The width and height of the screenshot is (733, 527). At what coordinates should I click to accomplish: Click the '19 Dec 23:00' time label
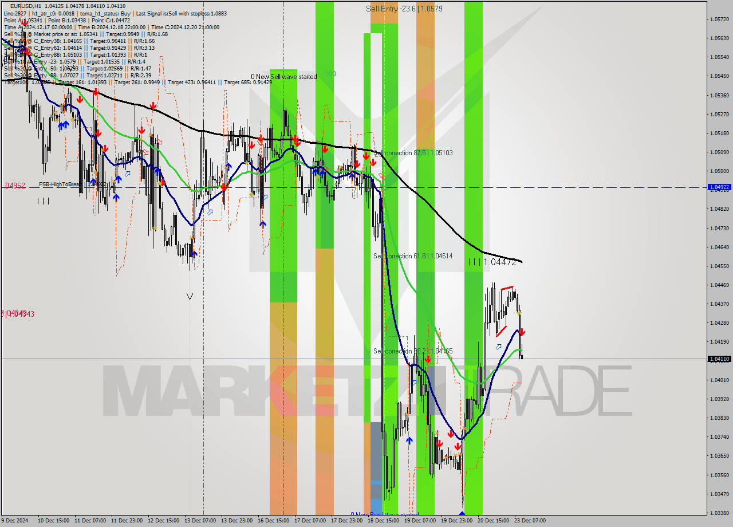[458, 521]
